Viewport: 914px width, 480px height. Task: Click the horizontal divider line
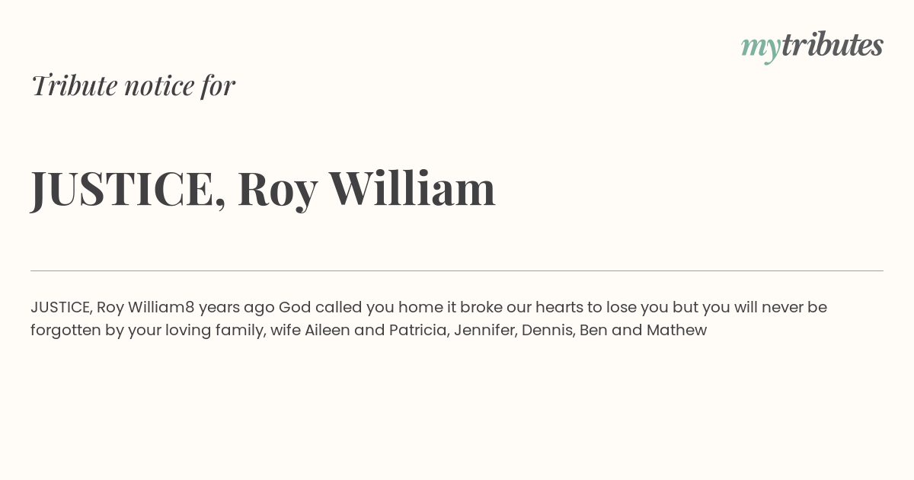coord(457,270)
